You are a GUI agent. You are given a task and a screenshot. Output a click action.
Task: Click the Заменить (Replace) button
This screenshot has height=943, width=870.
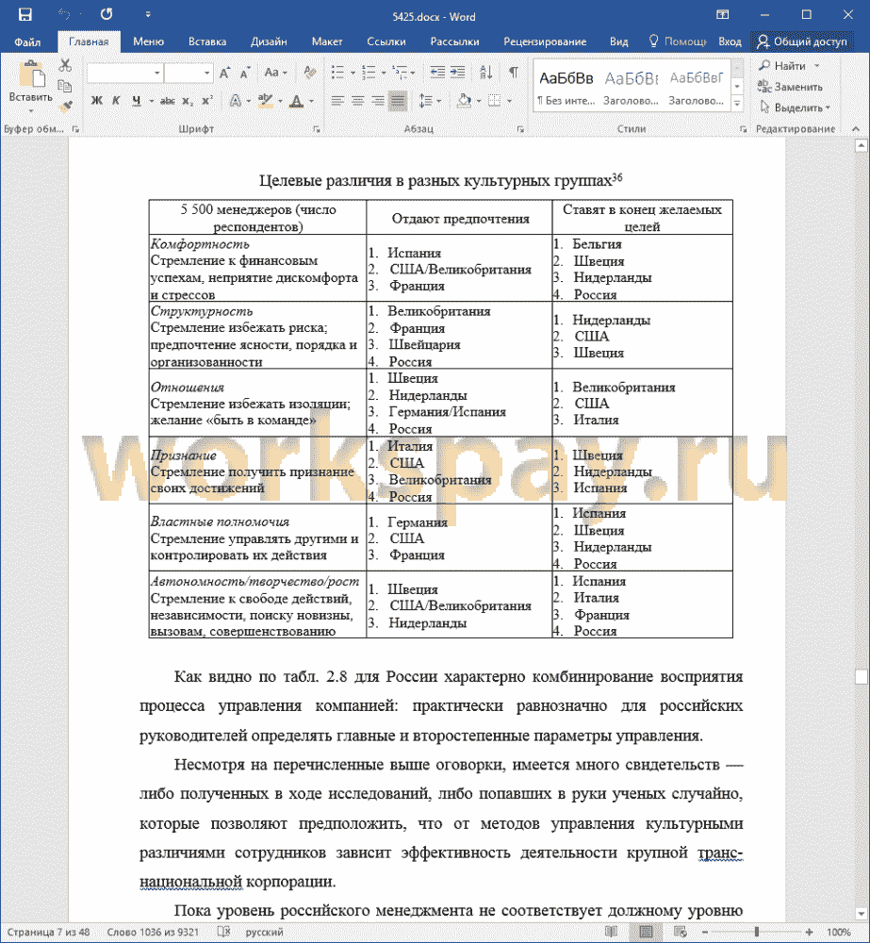790,87
